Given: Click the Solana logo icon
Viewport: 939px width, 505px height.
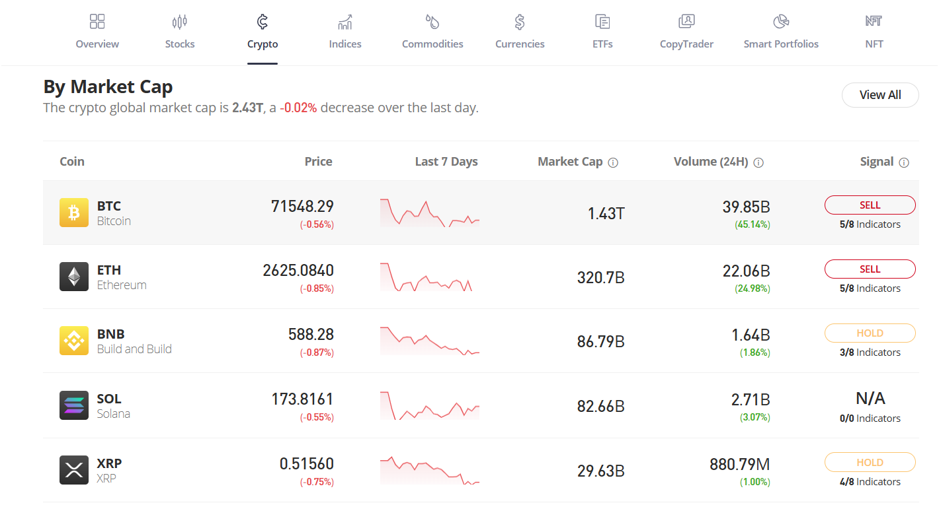Looking at the screenshot, I should click(x=74, y=405).
